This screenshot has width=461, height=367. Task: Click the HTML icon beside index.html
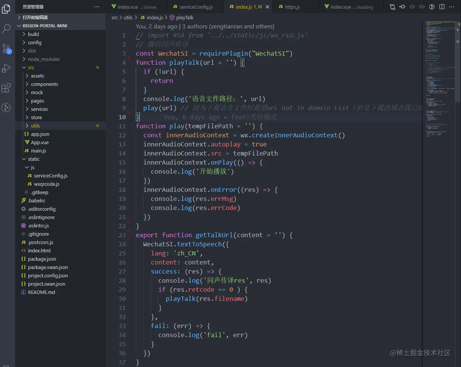(23, 250)
